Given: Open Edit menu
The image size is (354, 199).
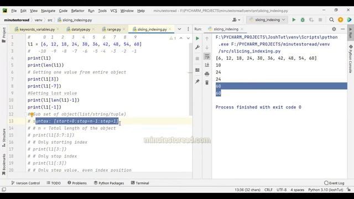Looking at the screenshot, I should [23, 11].
